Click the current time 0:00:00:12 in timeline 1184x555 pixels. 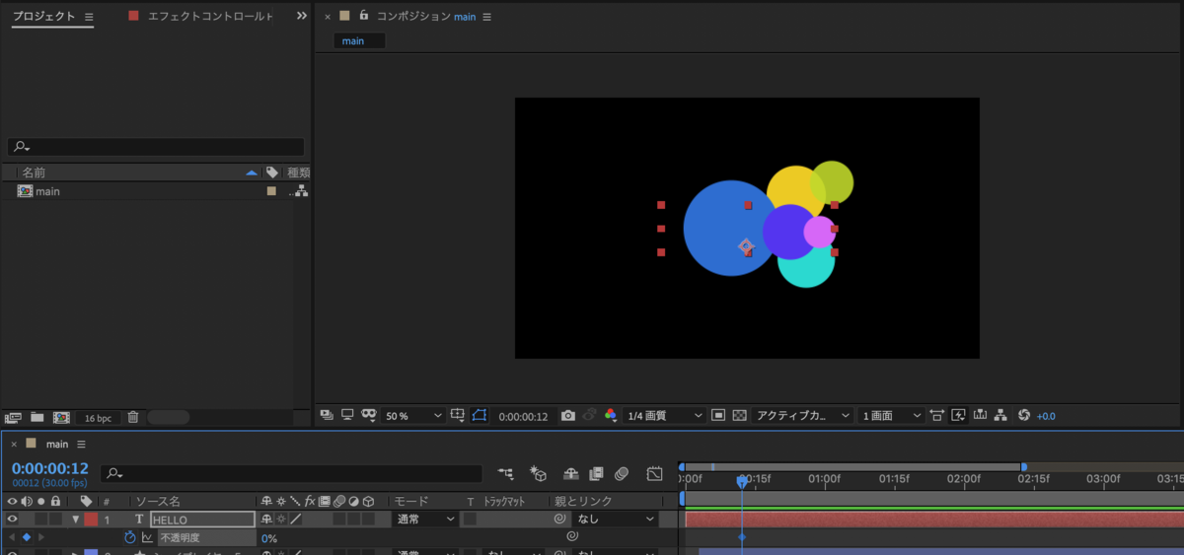(50, 468)
